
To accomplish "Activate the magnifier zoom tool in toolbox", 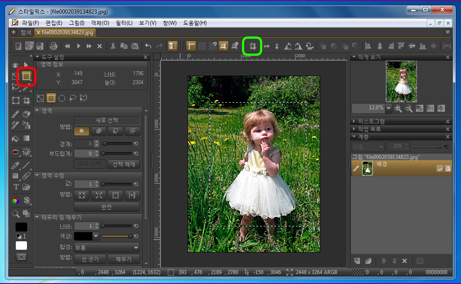I will coord(15,213).
